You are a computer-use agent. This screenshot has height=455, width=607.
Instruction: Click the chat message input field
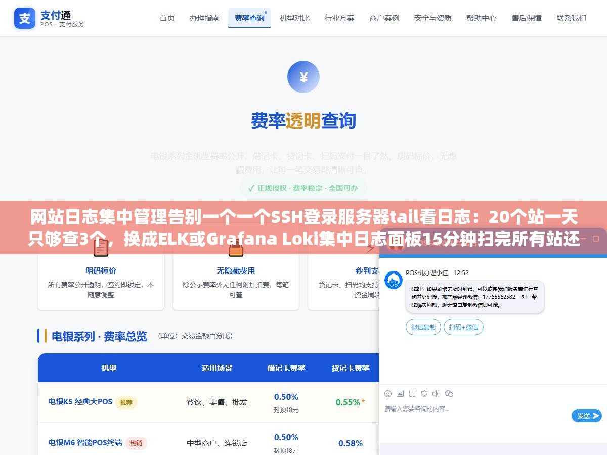pyautogui.click(x=475, y=415)
